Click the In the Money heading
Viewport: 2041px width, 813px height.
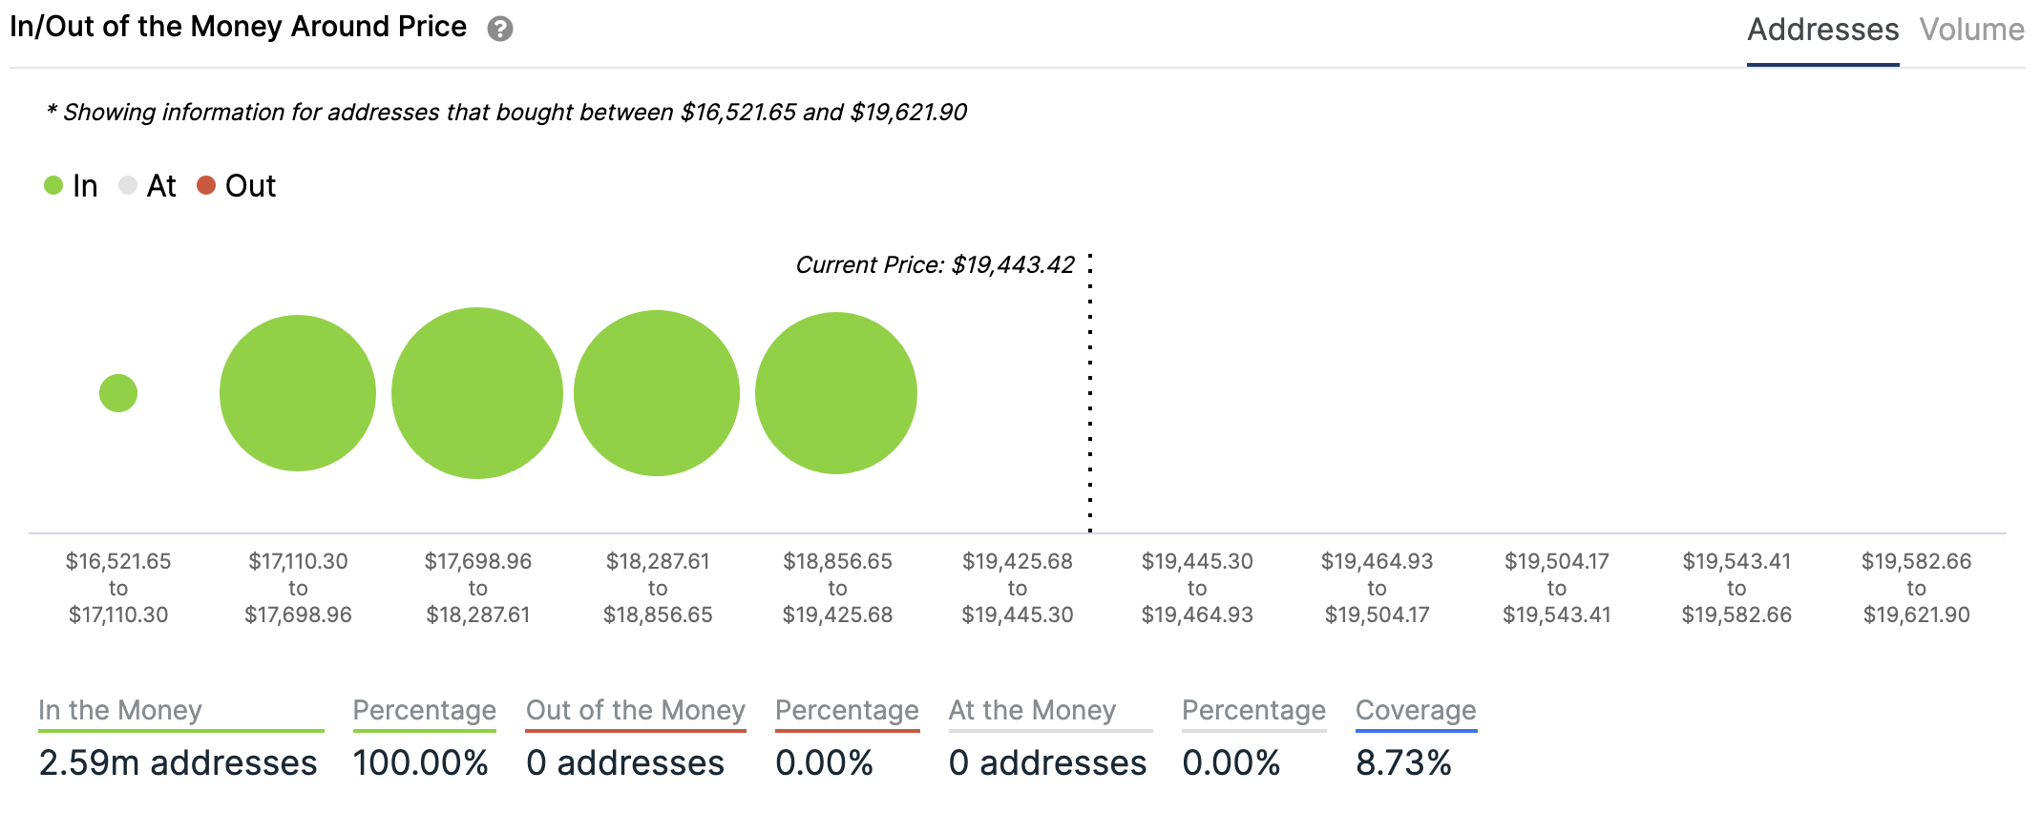(x=120, y=710)
